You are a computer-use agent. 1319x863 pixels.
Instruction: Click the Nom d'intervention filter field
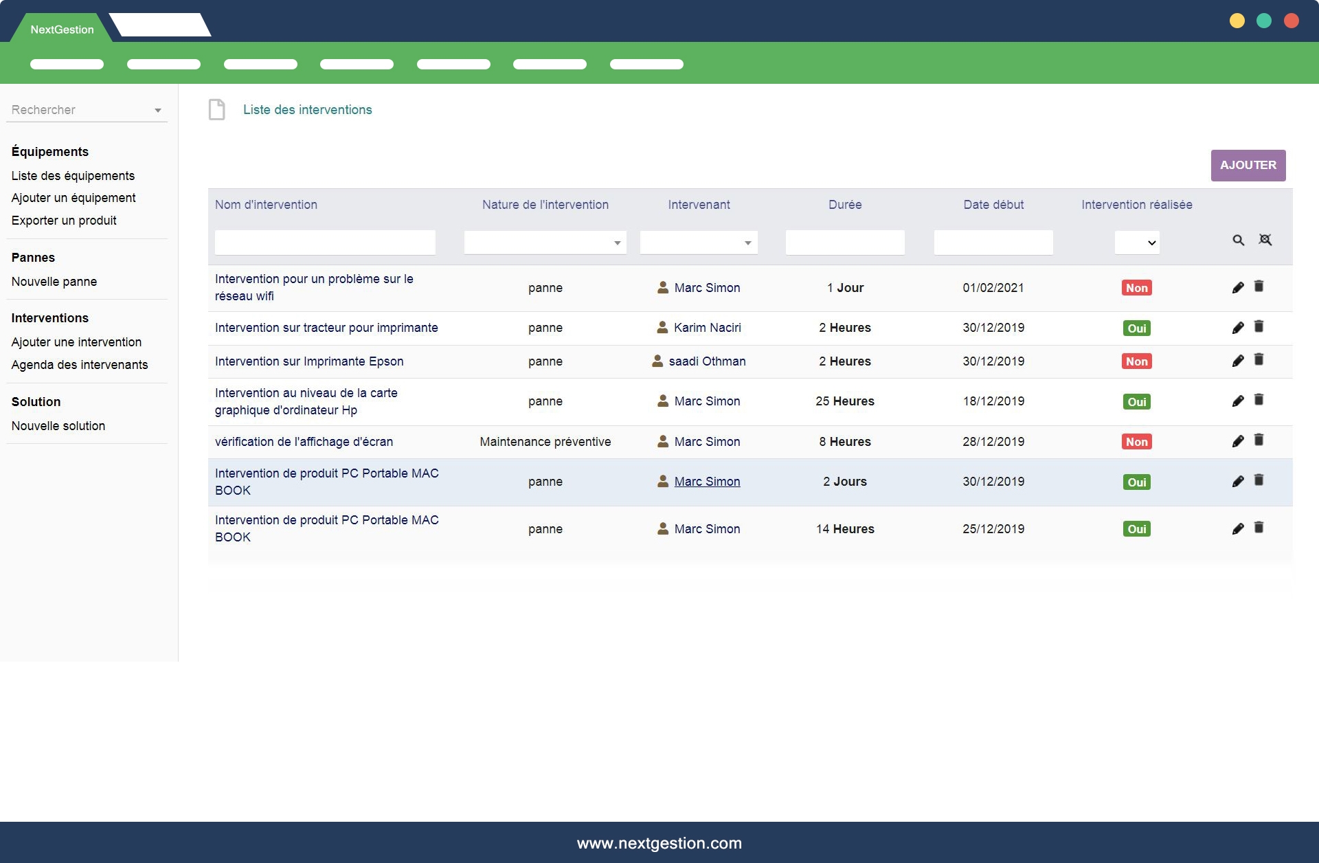pos(325,243)
